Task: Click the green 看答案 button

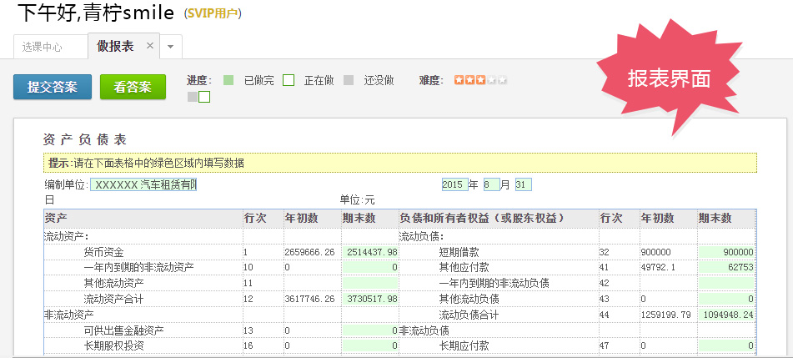Action: coord(133,87)
